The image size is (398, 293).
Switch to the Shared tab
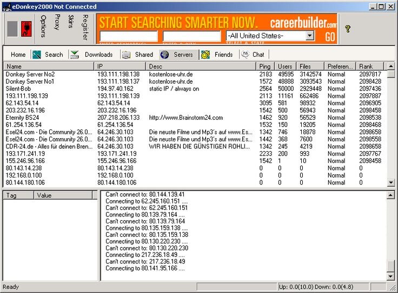pos(144,54)
